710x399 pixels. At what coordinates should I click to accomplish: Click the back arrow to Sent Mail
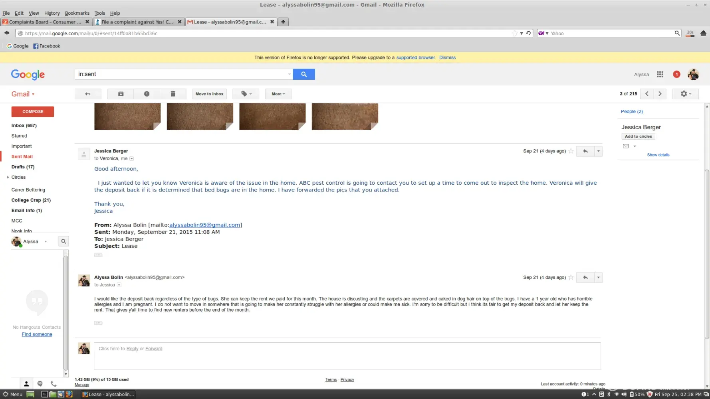pos(88,94)
